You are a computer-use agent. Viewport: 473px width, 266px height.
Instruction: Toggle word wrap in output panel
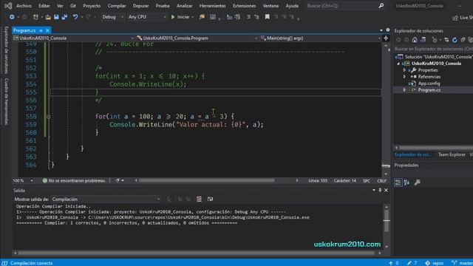click(210, 199)
